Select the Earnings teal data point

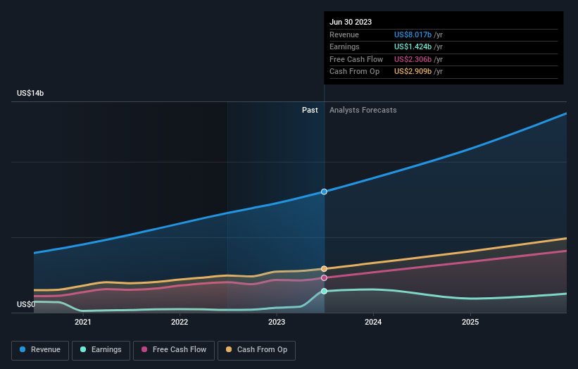[324, 292]
